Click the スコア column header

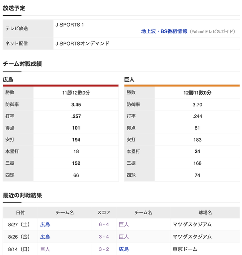click(x=104, y=213)
